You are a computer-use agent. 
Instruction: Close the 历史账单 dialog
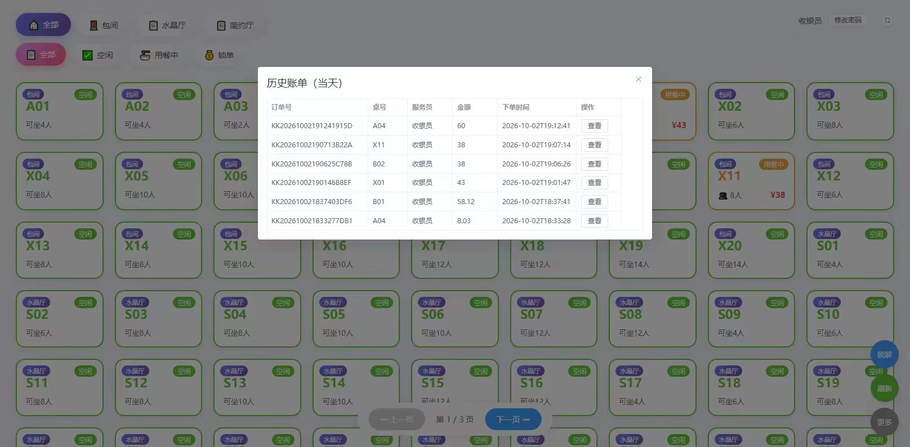click(x=638, y=79)
